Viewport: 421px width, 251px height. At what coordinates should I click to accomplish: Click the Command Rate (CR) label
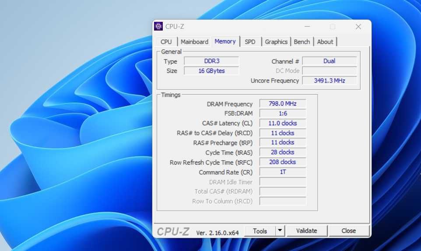(x=225, y=172)
